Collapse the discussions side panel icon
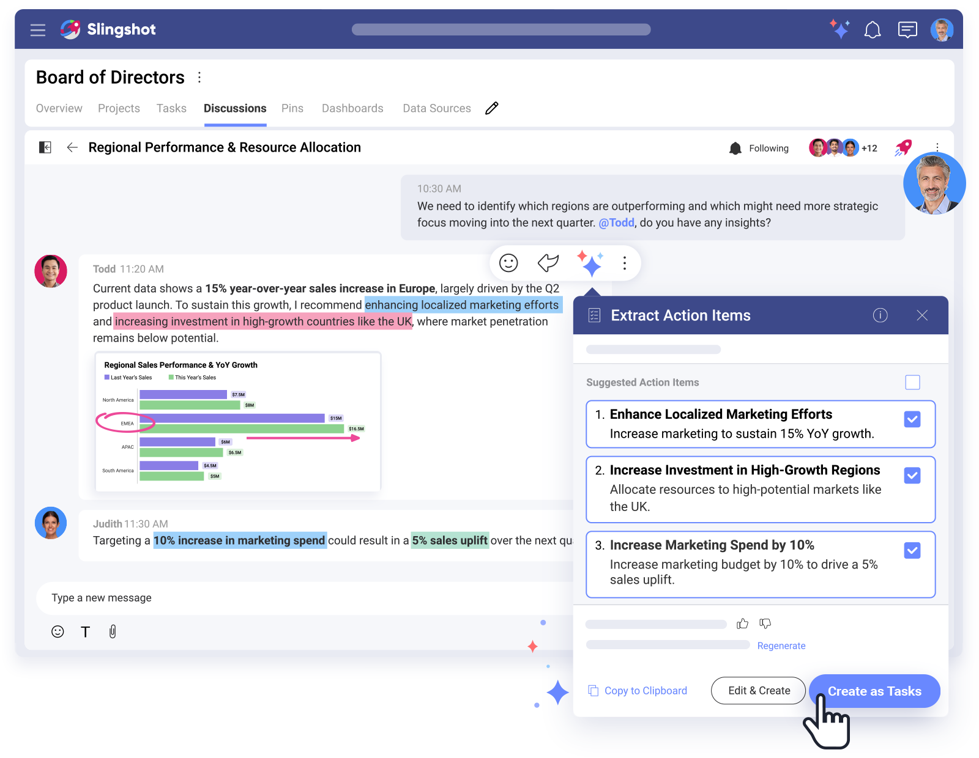Image resolution: width=979 pixels, height=758 pixels. click(45, 147)
